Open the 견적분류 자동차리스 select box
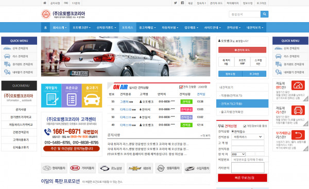The height and width of the screenshot is (189, 309). [x=248, y=137]
